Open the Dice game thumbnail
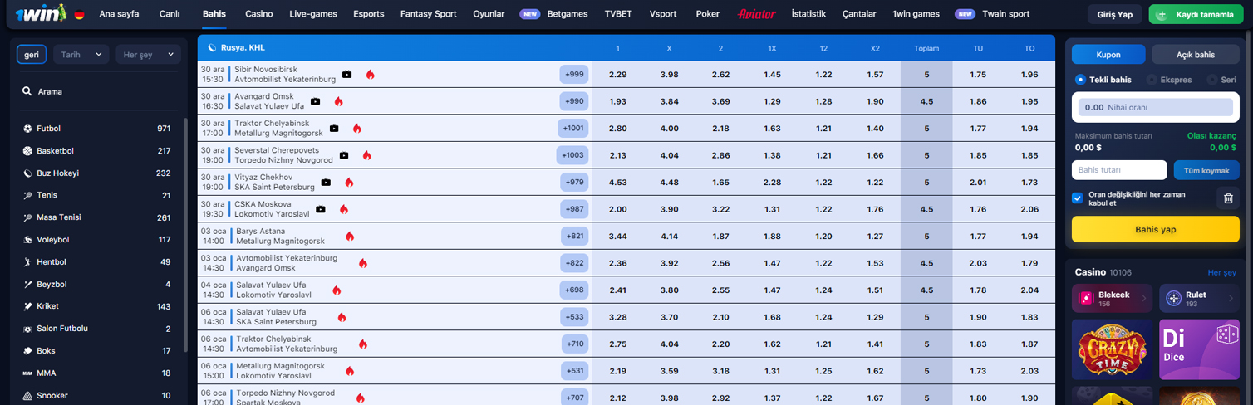Screen dimensions: 1253x405 [1199, 349]
